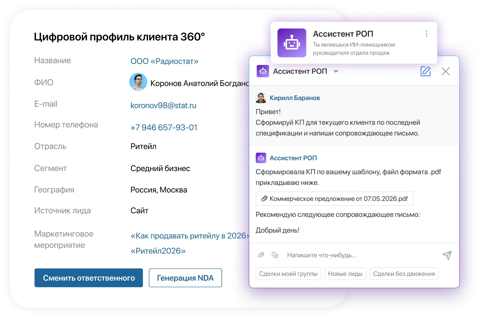480x320 pixels.
Task: Select Новые лиды quick prompt
Action: tap(345, 274)
